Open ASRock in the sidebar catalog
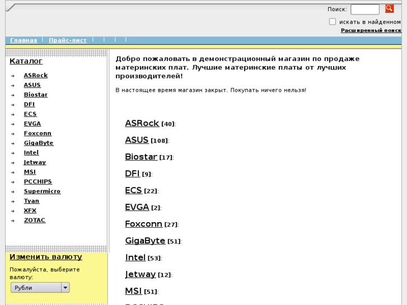Viewport: 407px width, 305px height. coord(36,76)
